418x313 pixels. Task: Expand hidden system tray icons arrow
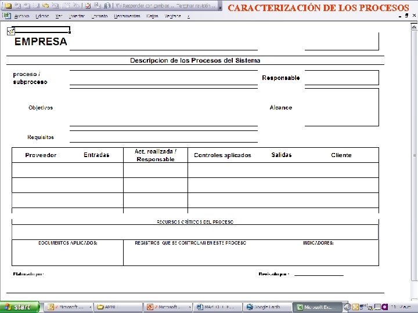tap(347, 307)
